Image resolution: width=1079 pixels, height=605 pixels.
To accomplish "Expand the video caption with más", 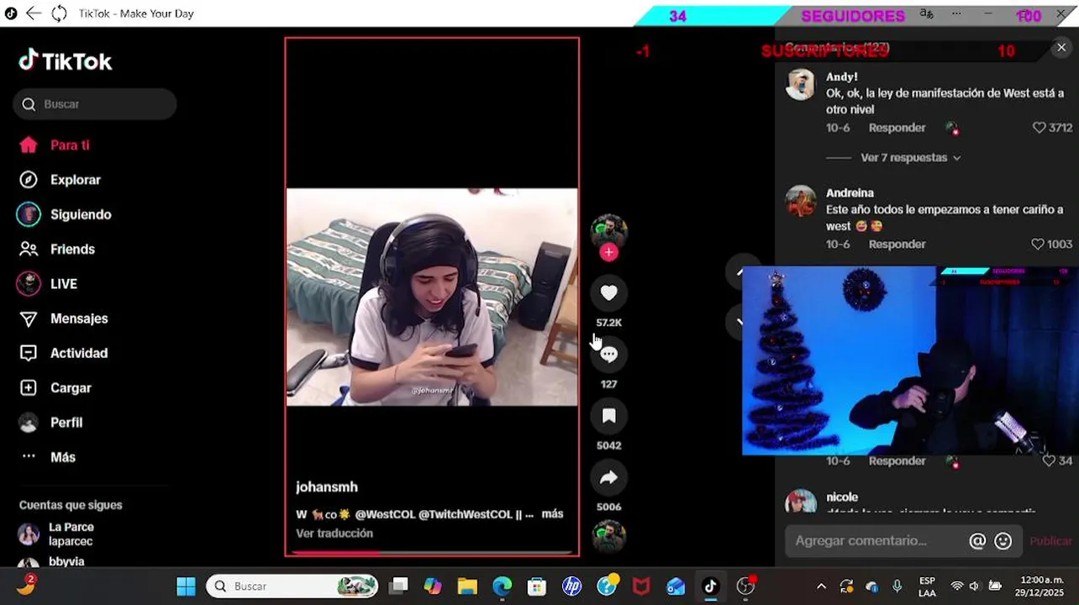I will (552, 513).
